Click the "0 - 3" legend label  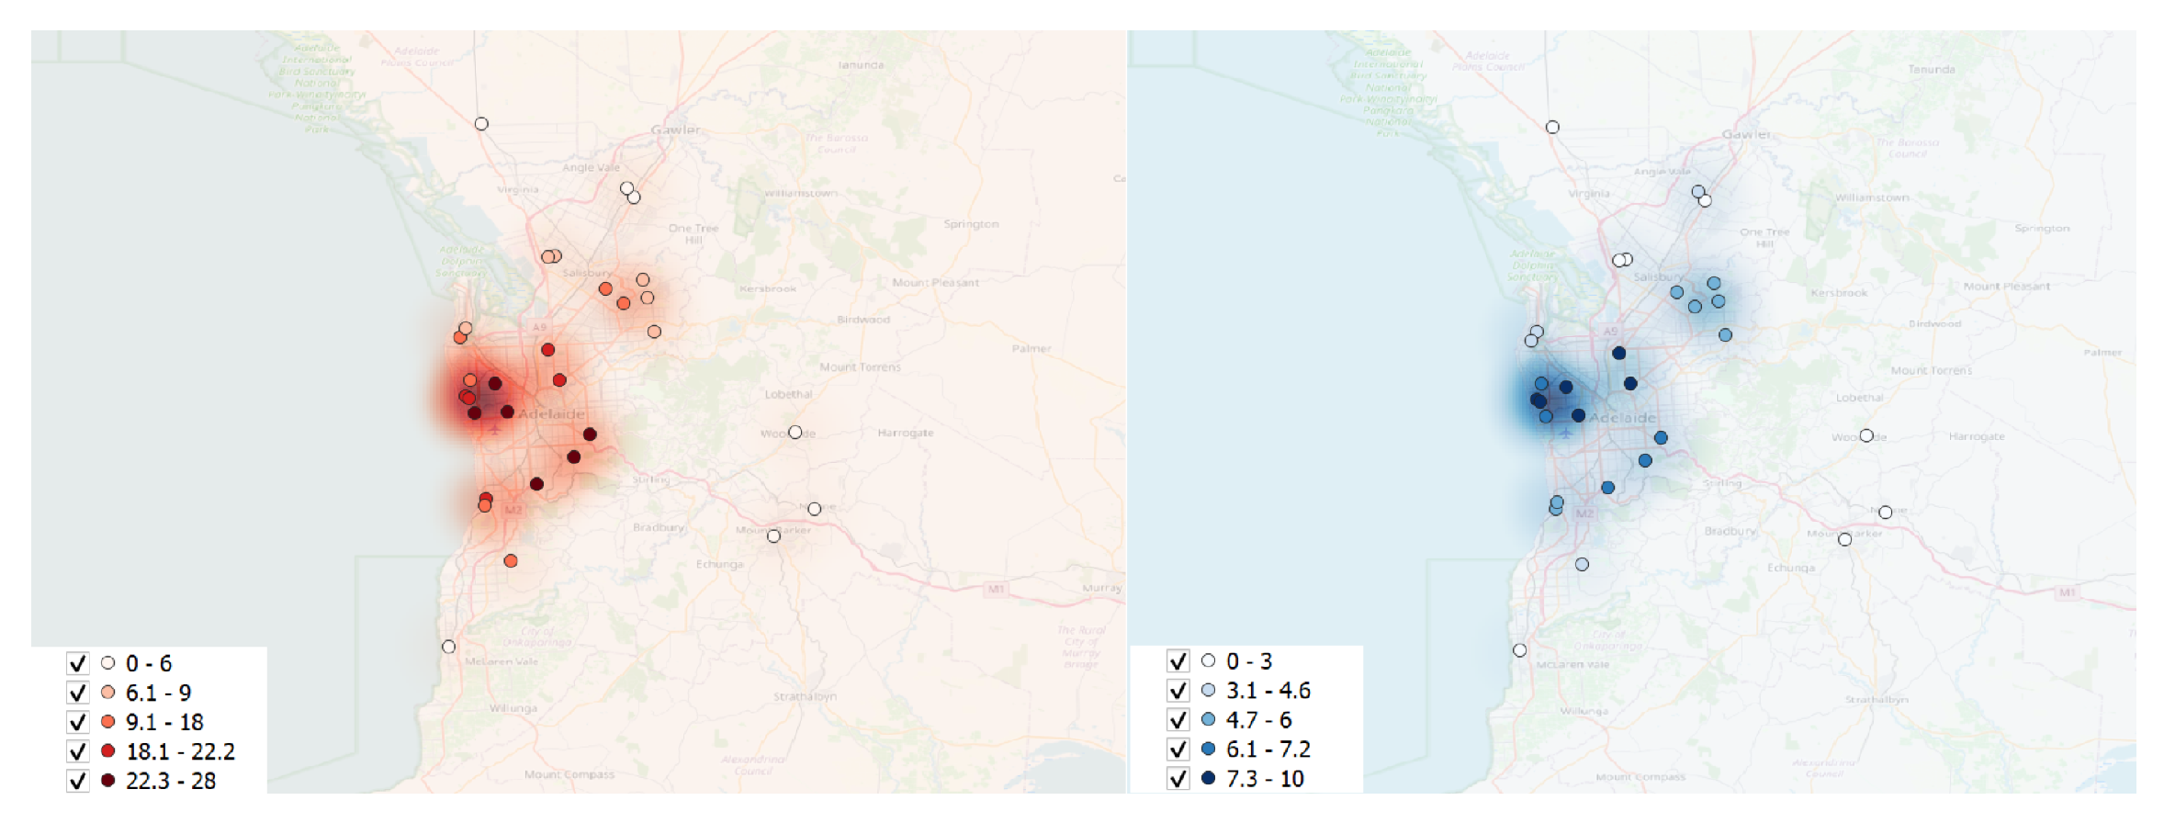[1249, 661]
